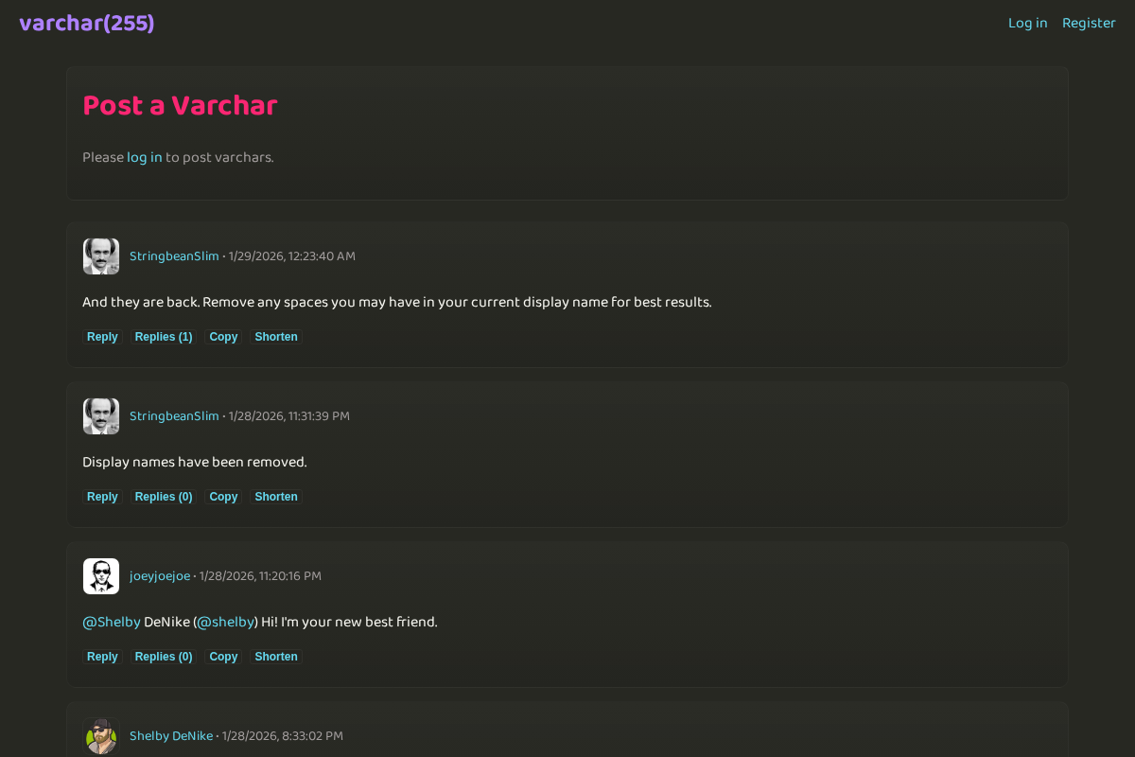Reply to the 'And they are back' post
This screenshot has width=1135, height=757.
tap(102, 337)
